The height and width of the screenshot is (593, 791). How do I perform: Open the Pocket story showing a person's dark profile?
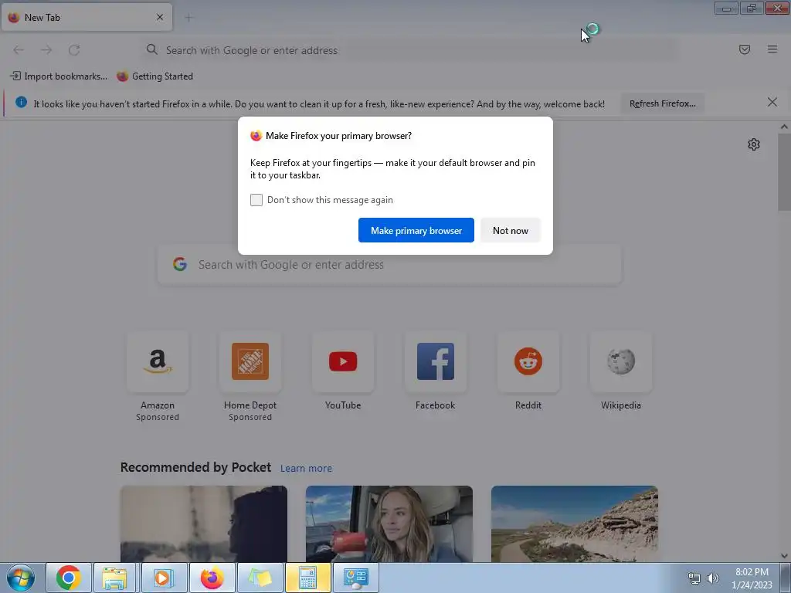pyautogui.click(x=204, y=524)
